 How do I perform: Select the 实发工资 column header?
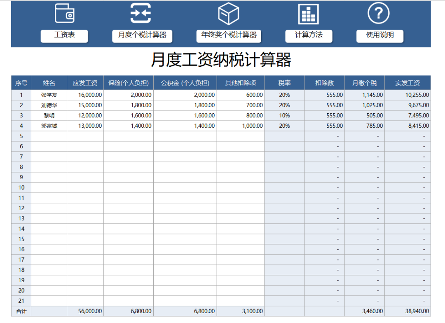(408, 83)
